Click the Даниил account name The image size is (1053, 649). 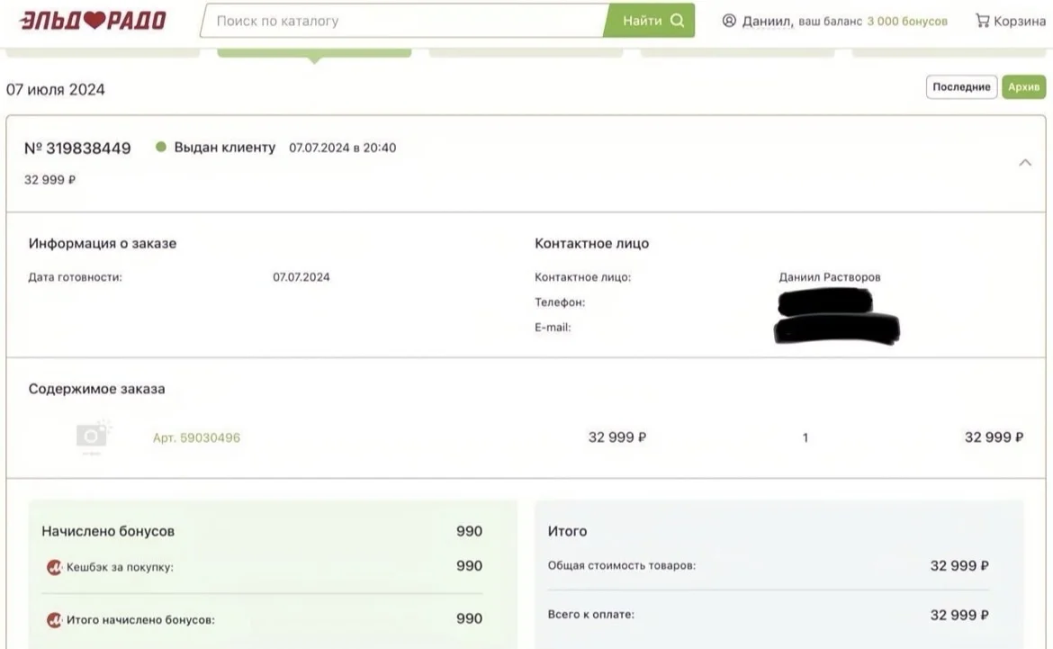coord(767,22)
